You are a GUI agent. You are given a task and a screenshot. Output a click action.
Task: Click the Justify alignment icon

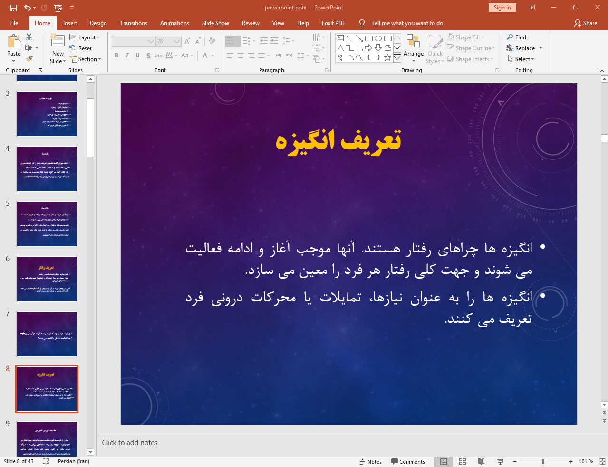261,56
